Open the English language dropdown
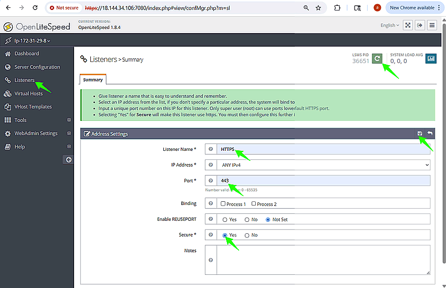This screenshot has height=288, width=446. pyautogui.click(x=390, y=25)
